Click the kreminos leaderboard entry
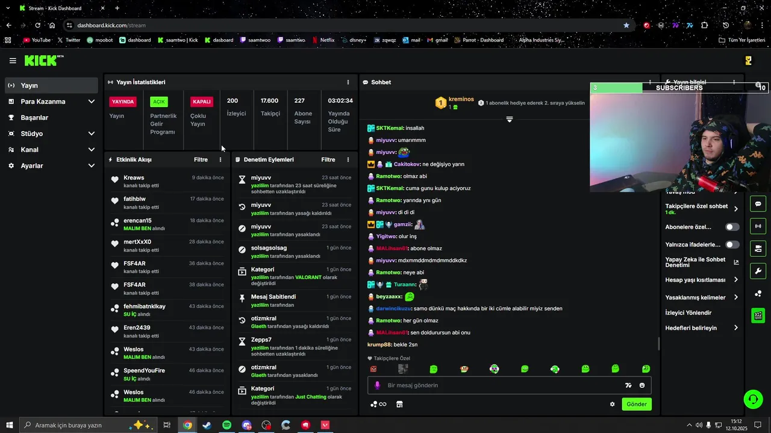 [x=455, y=103]
